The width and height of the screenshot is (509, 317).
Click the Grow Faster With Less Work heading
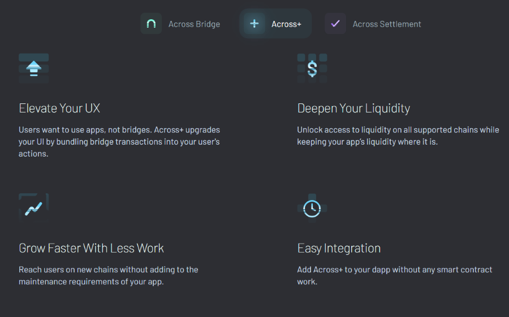pyautogui.click(x=91, y=248)
